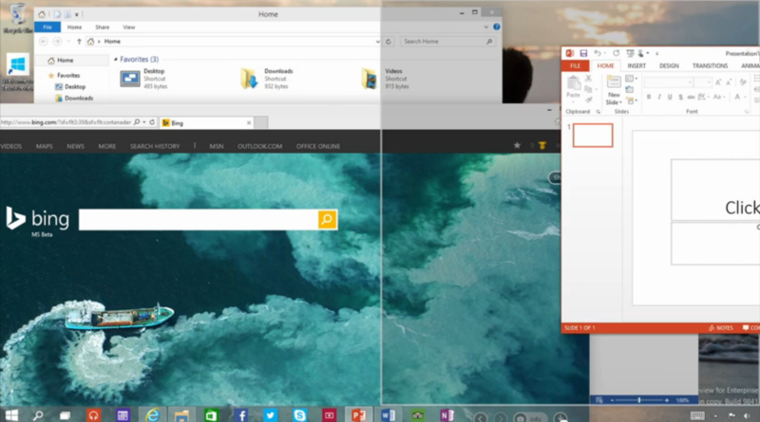Click the Cut scissors icon in PowerPoint

coord(588,79)
